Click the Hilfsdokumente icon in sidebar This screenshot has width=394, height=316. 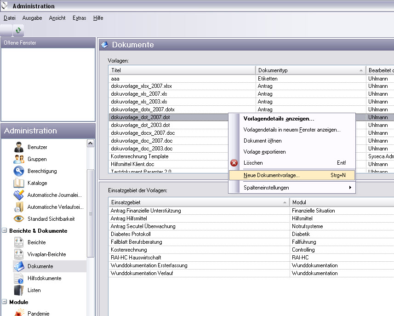(x=19, y=278)
